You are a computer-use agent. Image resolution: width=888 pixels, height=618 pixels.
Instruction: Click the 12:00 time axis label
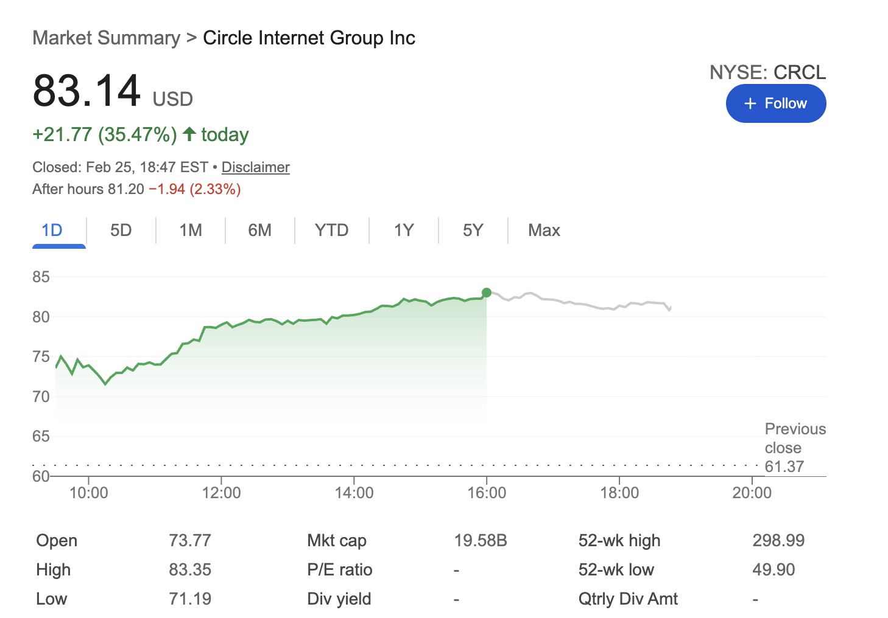pos(221,493)
